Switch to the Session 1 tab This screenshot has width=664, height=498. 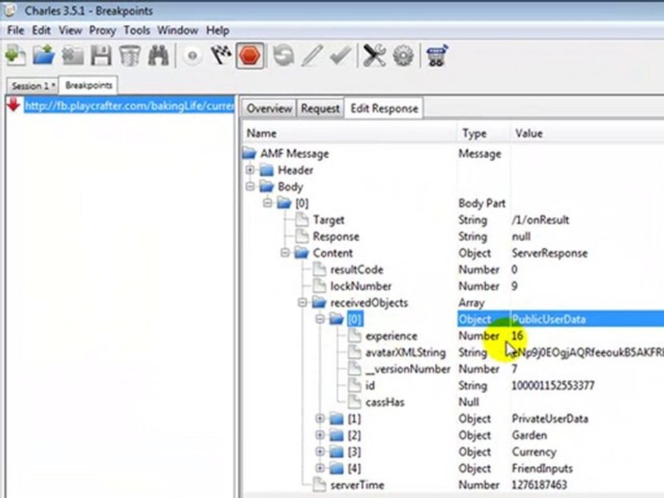point(33,86)
